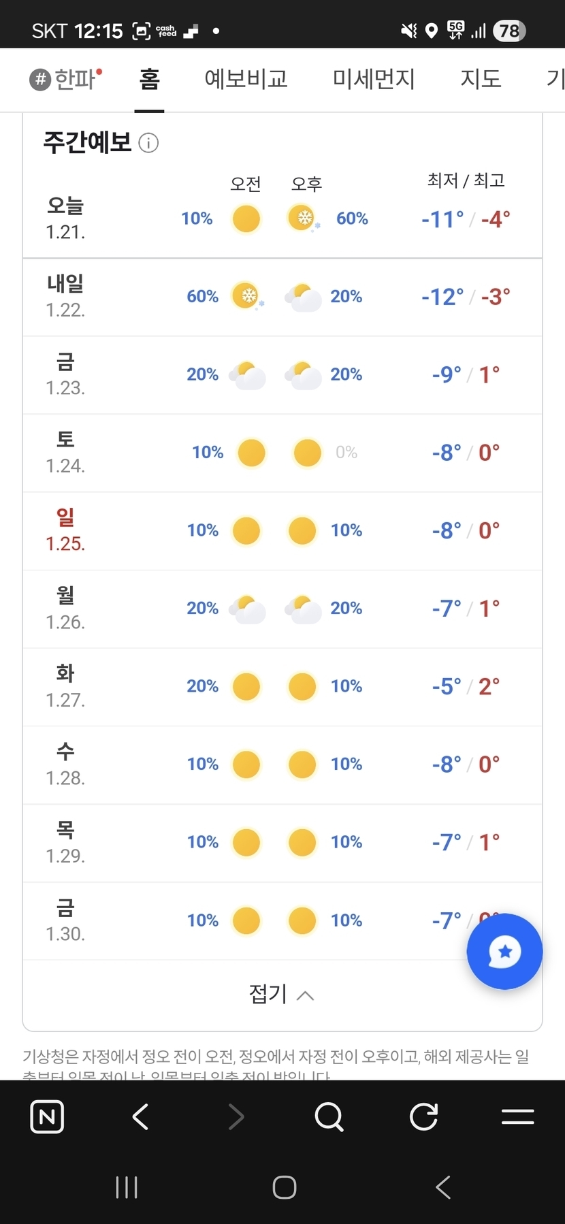Tap the #한파 hashtag tab

click(66, 79)
